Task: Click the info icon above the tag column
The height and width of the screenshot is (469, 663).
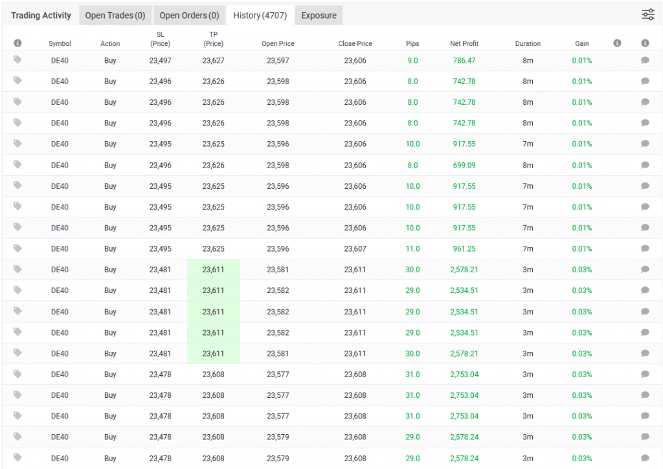Action: [17, 43]
